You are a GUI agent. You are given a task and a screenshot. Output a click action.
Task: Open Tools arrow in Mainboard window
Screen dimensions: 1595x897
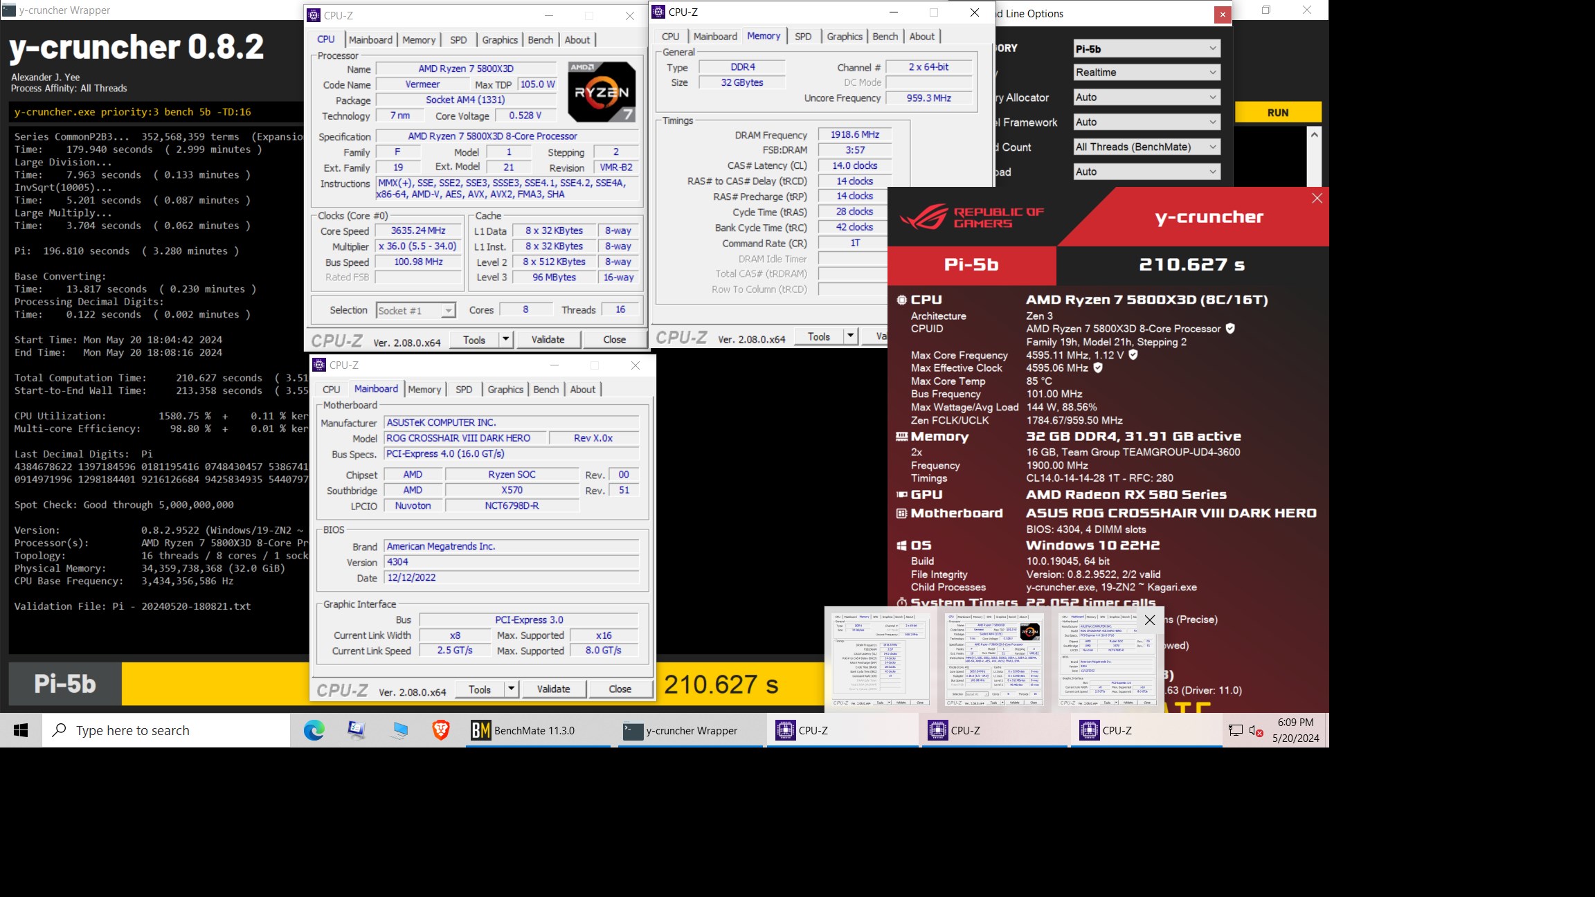tap(512, 689)
